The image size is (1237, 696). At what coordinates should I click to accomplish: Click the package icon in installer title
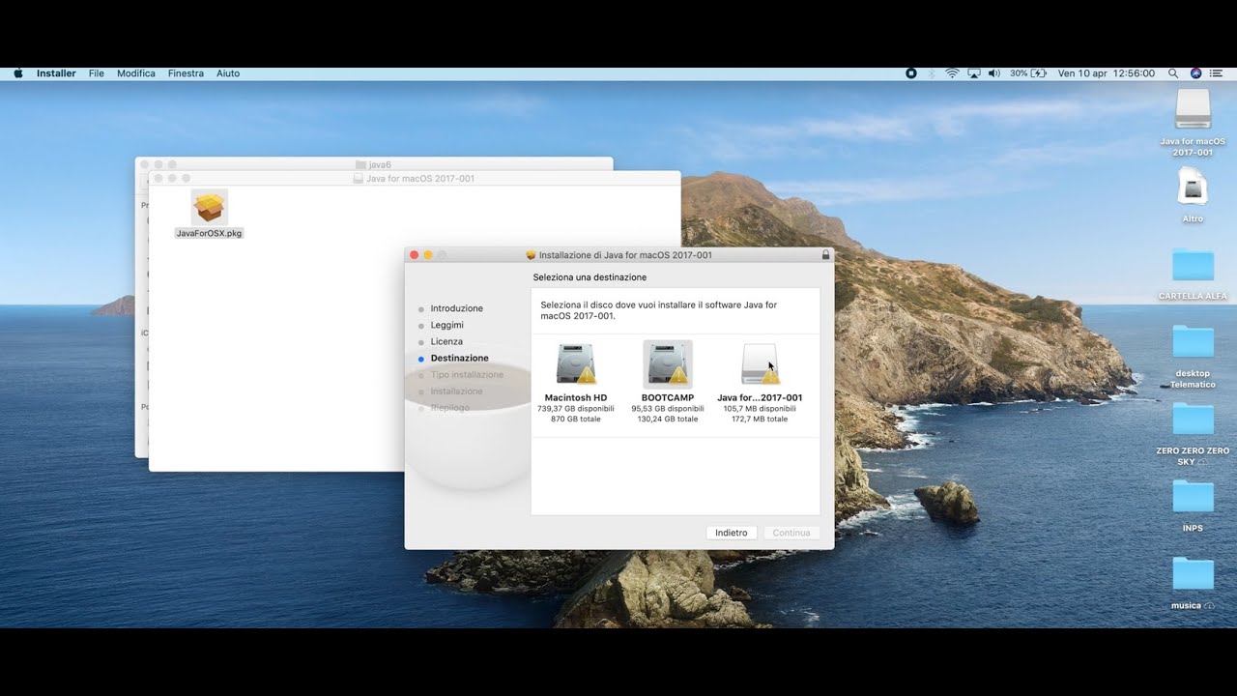click(531, 255)
